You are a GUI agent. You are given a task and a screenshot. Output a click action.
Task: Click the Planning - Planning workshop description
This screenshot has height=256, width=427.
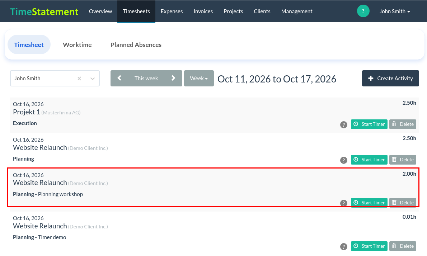tap(48, 194)
